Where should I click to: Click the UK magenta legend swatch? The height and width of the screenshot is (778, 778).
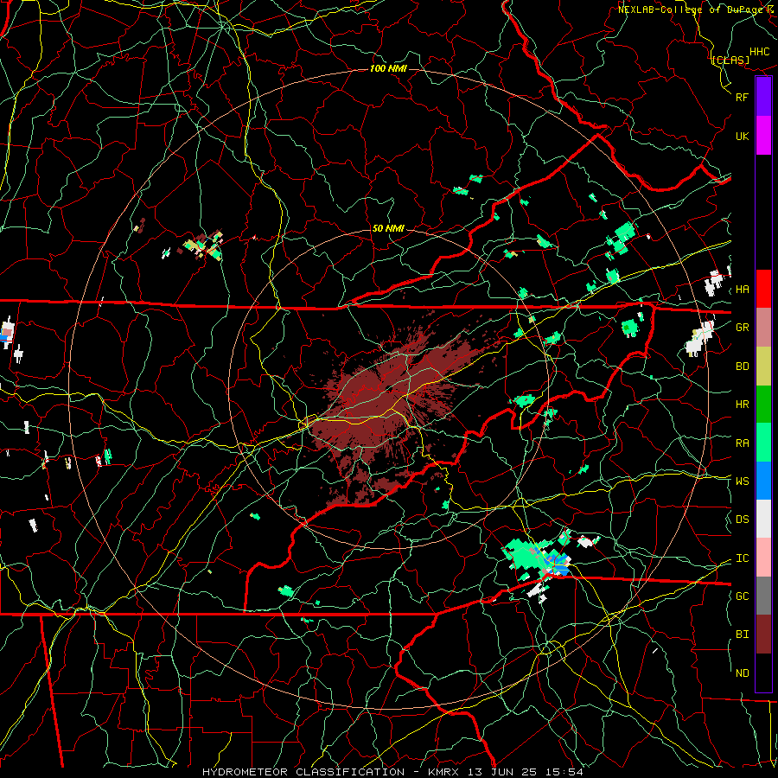tap(763, 136)
